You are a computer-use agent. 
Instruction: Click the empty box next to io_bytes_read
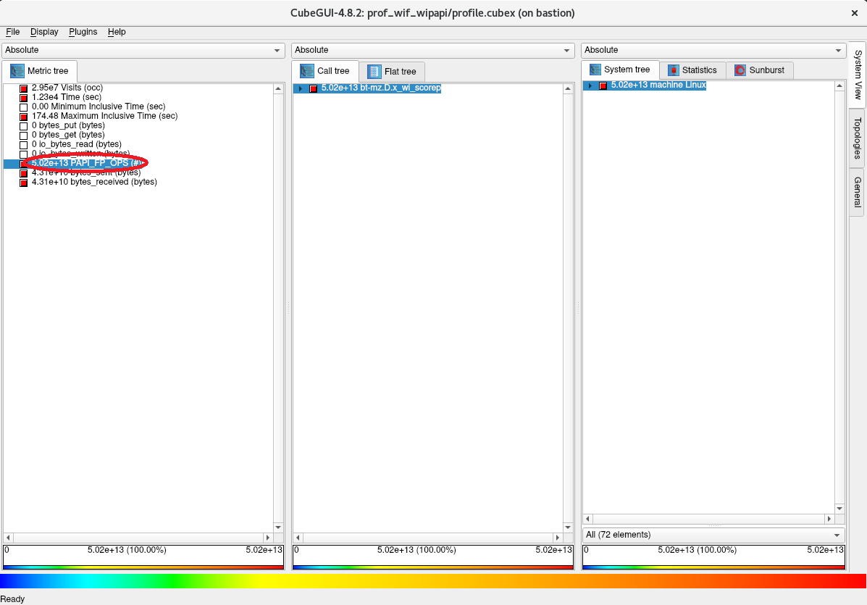coord(23,145)
